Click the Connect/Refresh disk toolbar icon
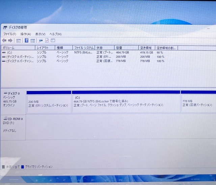This screenshot has width=216, height=185. [41, 41]
